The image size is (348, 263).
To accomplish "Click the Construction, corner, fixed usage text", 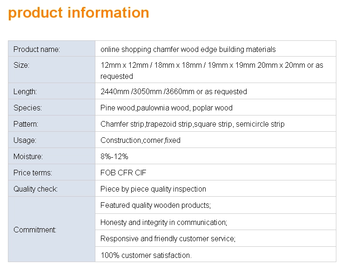I will (140, 140).
